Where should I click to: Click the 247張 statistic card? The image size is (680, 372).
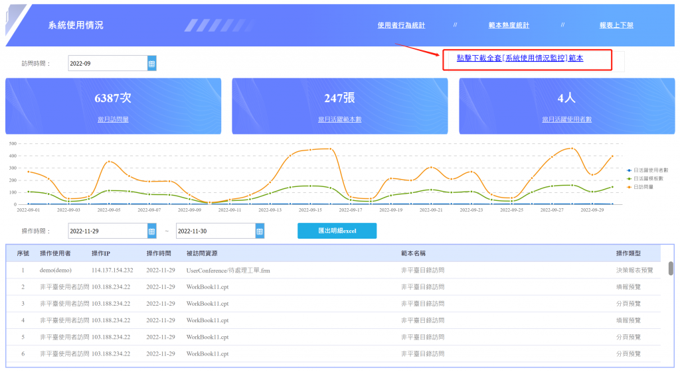click(340, 106)
